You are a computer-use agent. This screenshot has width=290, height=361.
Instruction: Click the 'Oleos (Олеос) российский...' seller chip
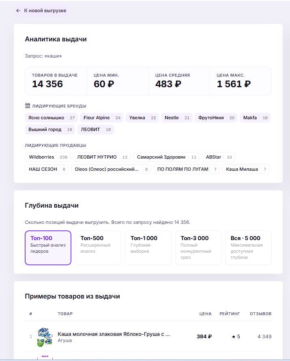111,169
